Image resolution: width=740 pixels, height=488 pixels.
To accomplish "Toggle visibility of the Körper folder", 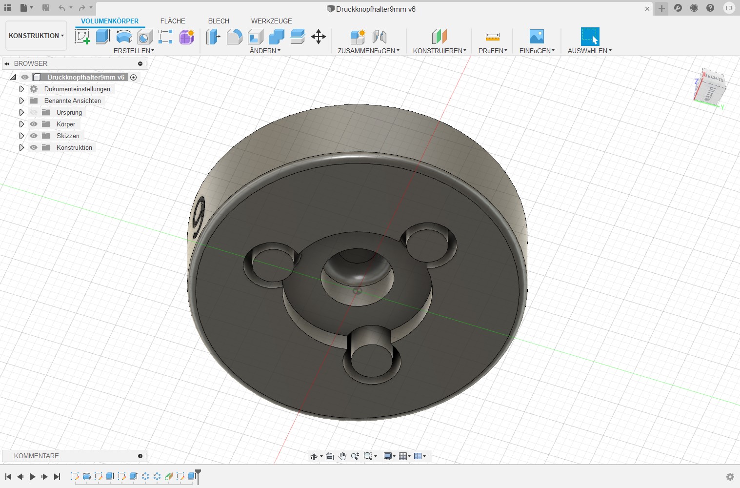I will click(x=34, y=124).
